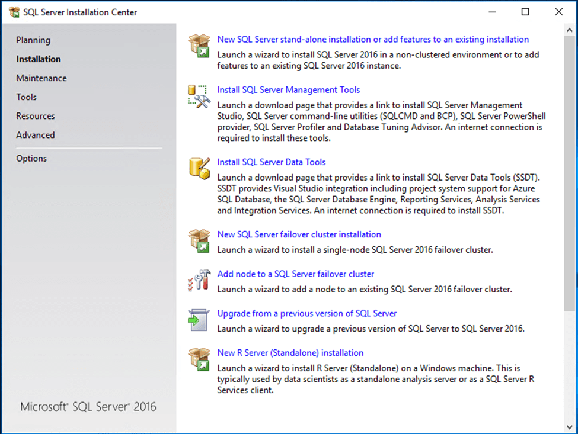Switch to the Tools section
This screenshot has width=578, height=434.
coord(26,97)
